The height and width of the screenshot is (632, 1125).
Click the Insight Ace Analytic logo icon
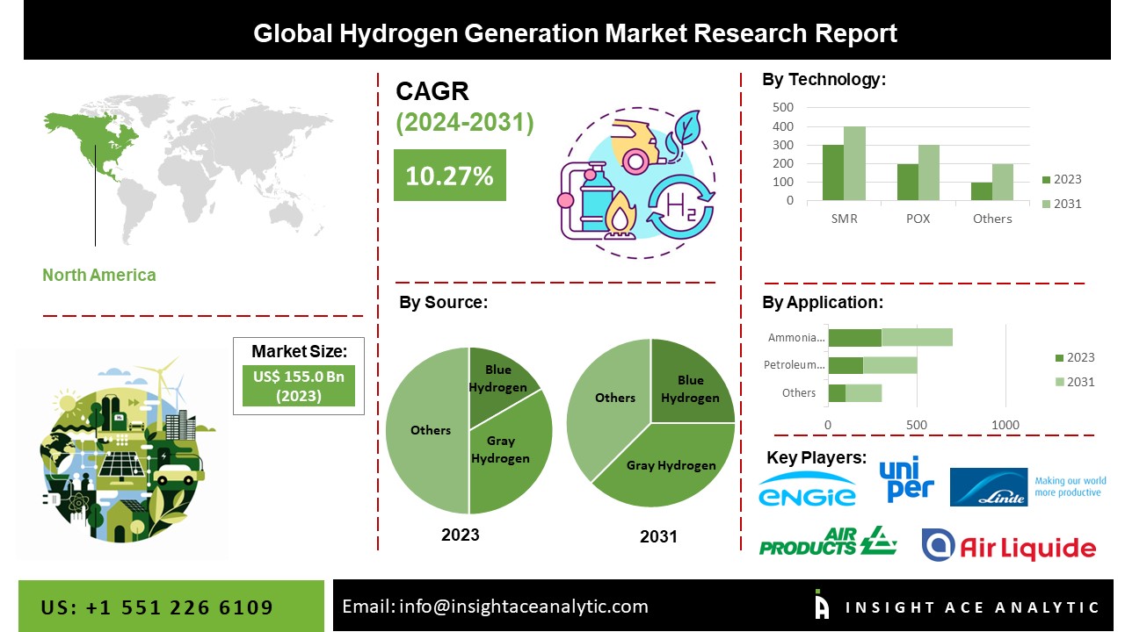(x=822, y=606)
